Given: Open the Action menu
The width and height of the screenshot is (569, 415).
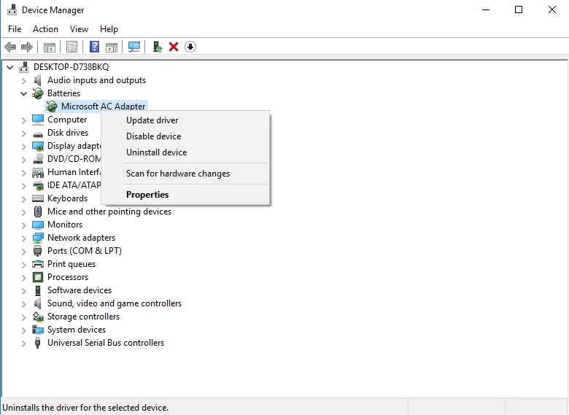Looking at the screenshot, I should pos(45,29).
